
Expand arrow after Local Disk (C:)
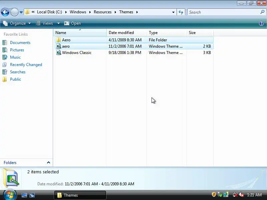(66, 12)
